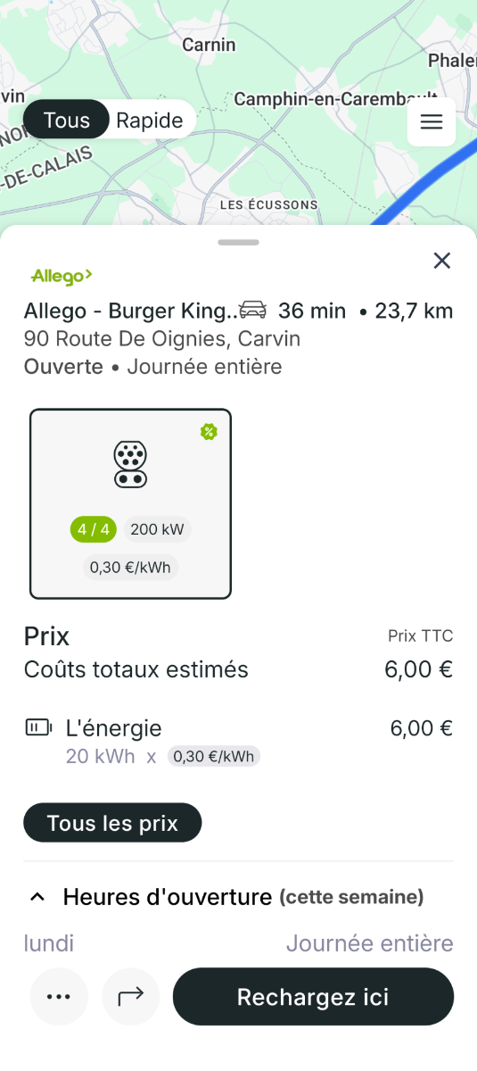The height and width of the screenshot is (1071, 477).
Task: Tap the 0,30 €/kWh price chip under L'énergie
Action: click(214, 757)
